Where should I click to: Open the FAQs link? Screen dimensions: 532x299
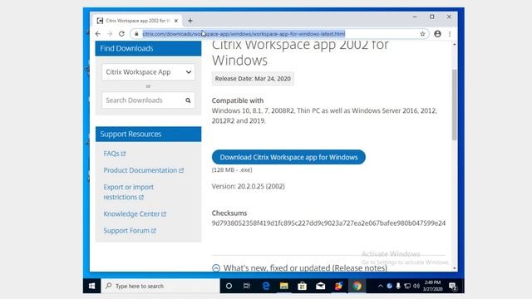pos(115,154)
